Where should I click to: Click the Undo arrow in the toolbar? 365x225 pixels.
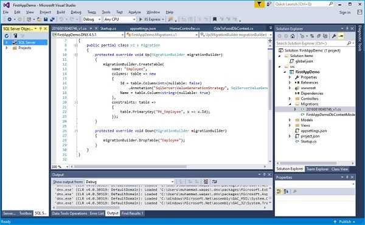61,19
